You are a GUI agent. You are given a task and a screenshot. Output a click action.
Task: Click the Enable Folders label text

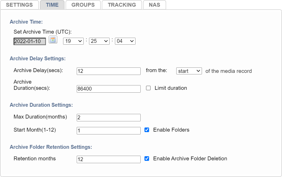coord(171,130)
